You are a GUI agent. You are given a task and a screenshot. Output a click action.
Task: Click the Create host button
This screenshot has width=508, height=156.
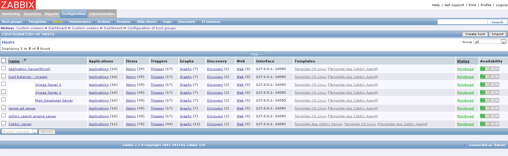pyautogui.click(x=475, y=34)
